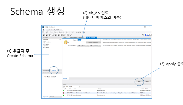Open an SQL script file toolbar icon
Image resolution: width=183 pixels, height=105 pixels.
(47, 35)
